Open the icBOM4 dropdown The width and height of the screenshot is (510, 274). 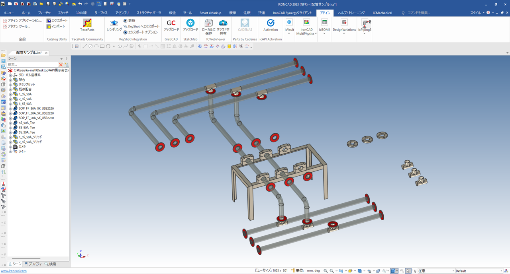324,34
